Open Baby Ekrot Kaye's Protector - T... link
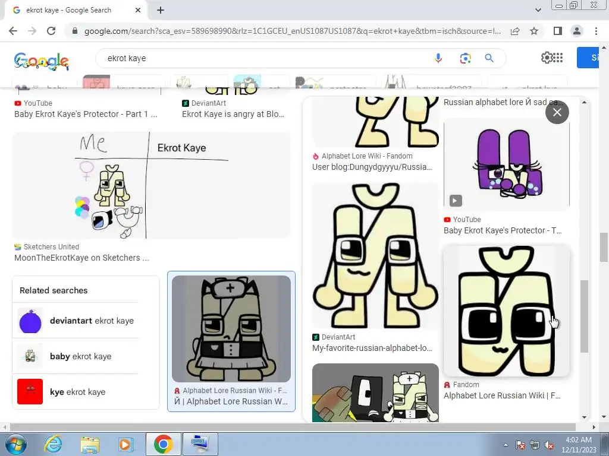609x456 pixels. coord(503,230)
